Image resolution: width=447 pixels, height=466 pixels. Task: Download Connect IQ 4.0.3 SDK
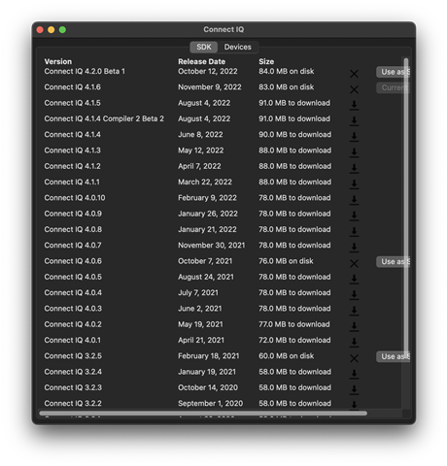coord(354,311)
